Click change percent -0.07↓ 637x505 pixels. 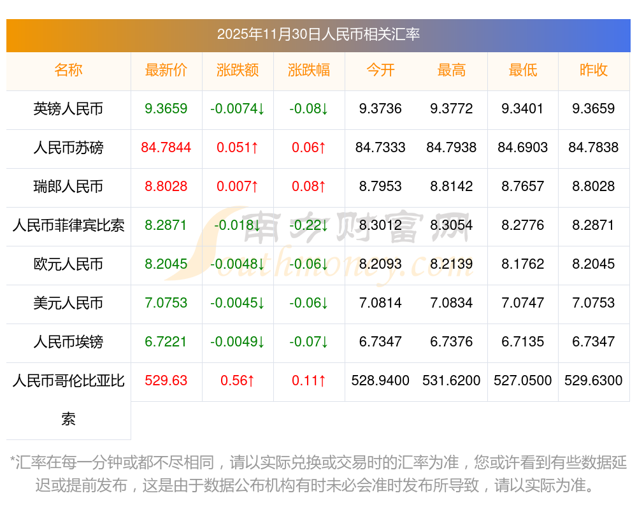pos(309,342)
